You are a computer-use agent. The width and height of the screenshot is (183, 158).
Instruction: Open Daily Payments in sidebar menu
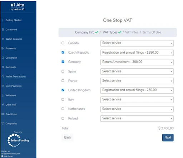tap(13, 86)
